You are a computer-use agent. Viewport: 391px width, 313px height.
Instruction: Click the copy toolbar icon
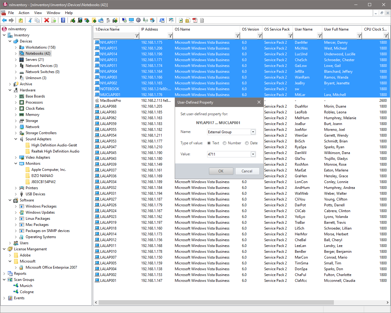tap(37, 20)
